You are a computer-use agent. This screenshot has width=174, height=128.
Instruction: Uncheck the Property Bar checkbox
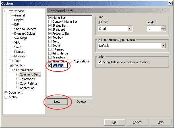tap(50, 33)
